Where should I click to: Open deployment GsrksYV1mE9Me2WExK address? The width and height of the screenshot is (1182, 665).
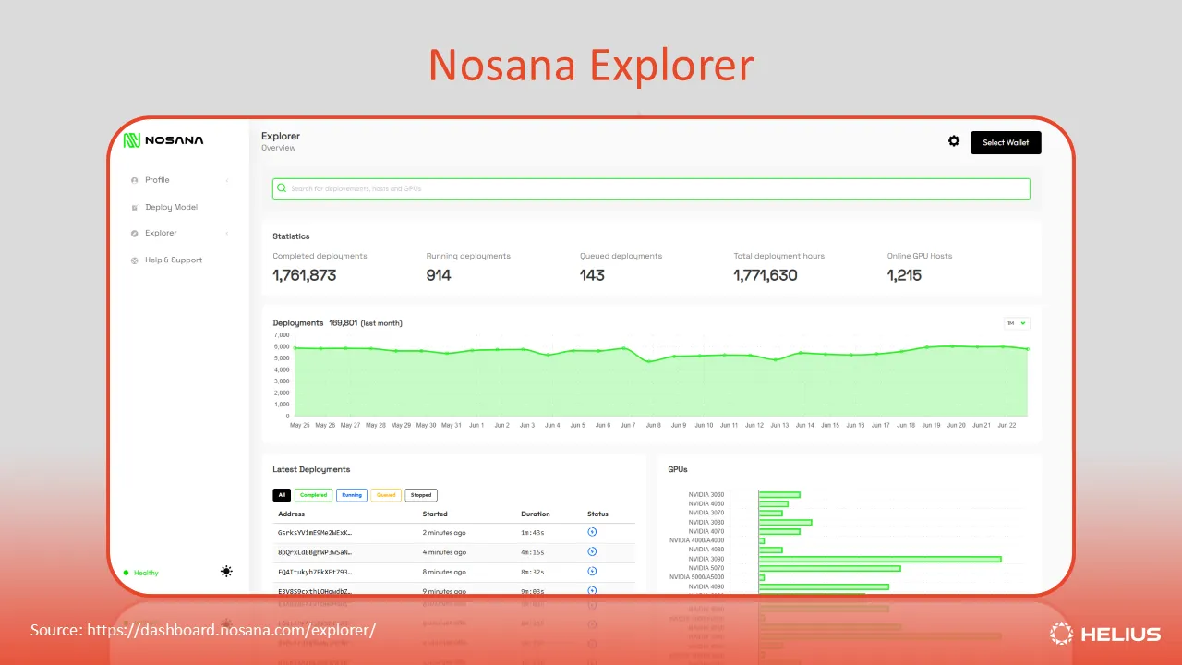point(315,533)
